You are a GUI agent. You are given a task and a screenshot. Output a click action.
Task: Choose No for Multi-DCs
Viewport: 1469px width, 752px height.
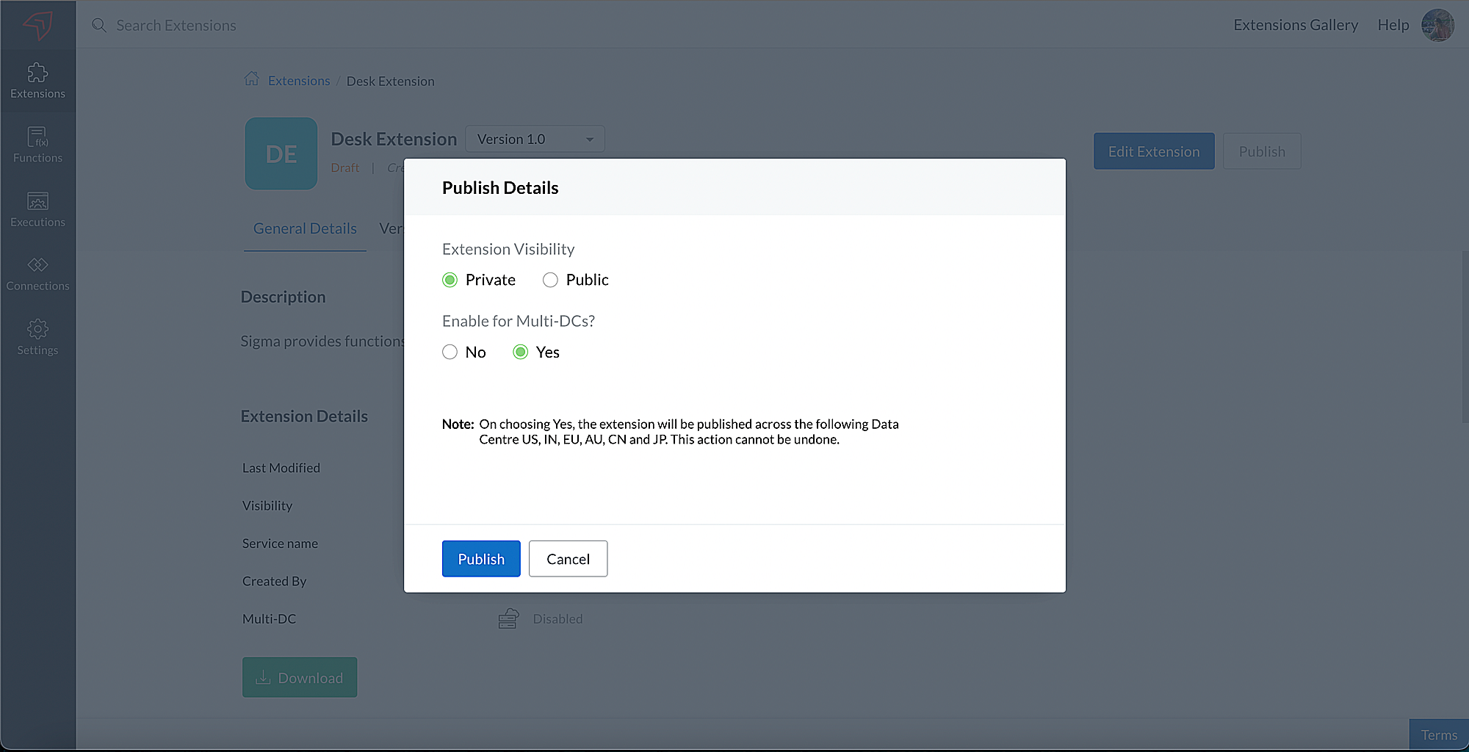[x=450, y=352]
